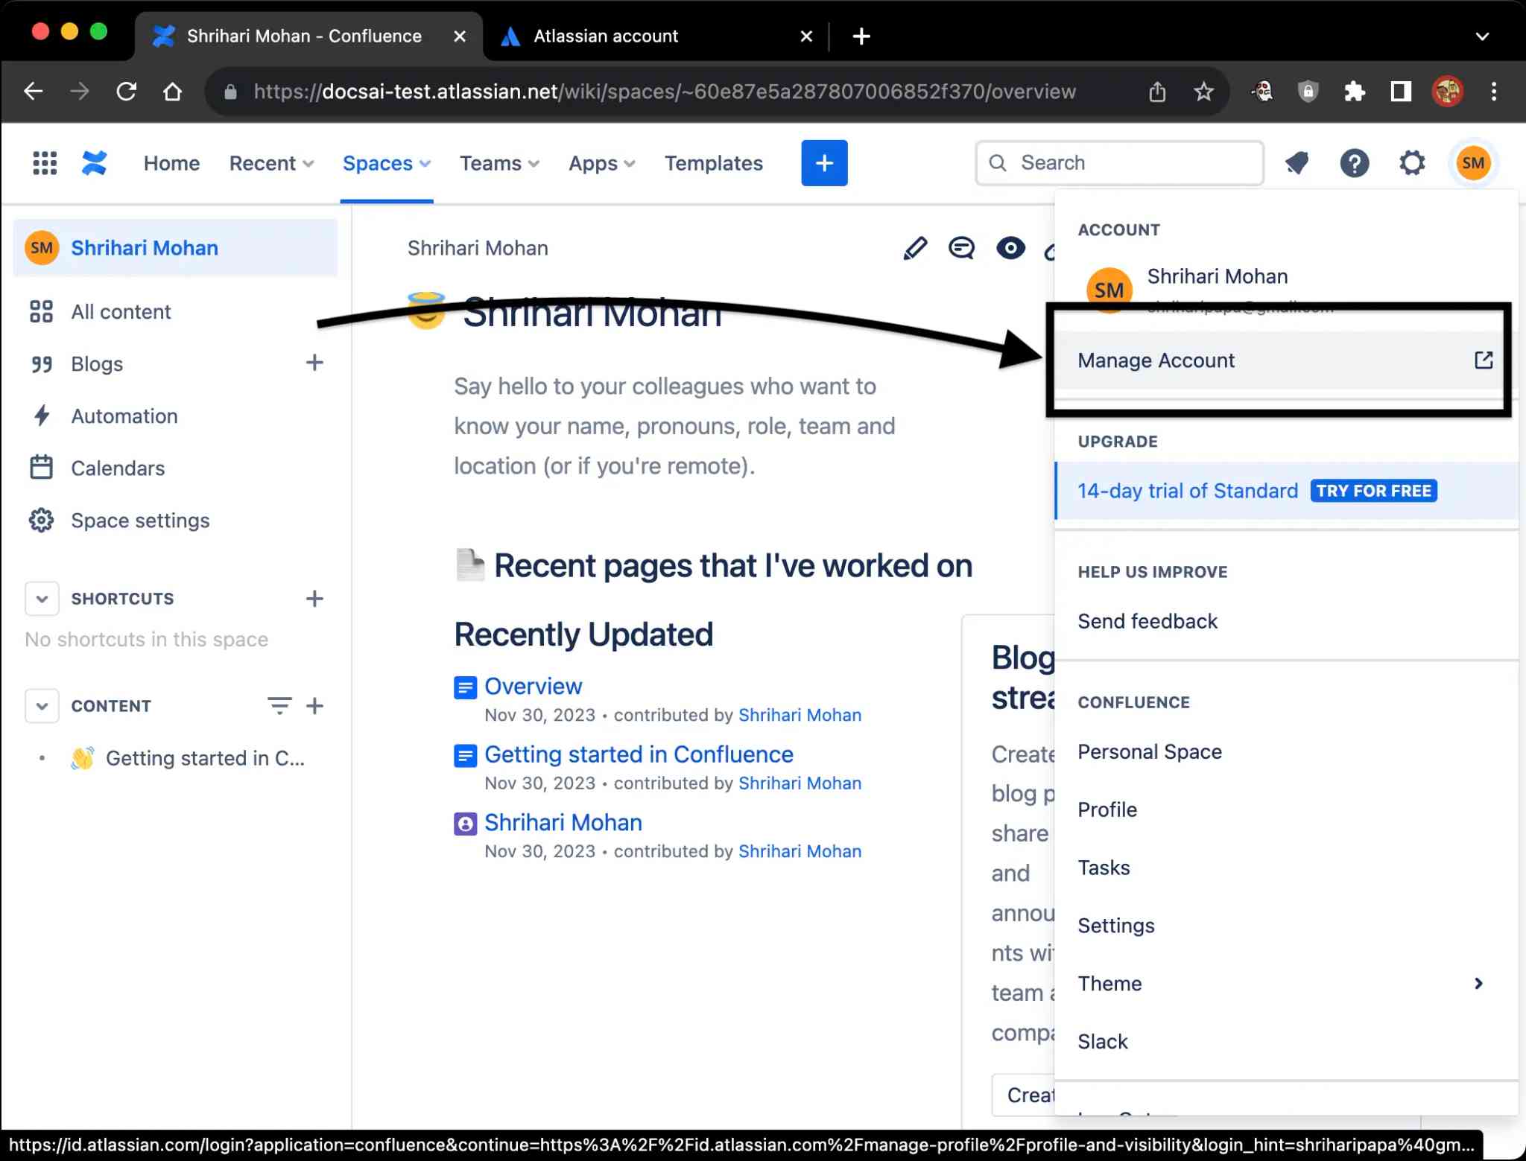Screen dimensions: 1526x1161
Task: Open the app switcher grid icon
Action: pyautogui.click(x=45, y=163)
